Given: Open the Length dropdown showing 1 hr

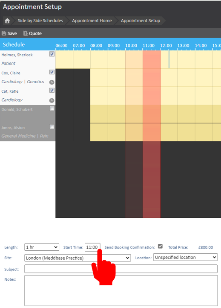Looking at the screenshot, I should tap(42, 247).
